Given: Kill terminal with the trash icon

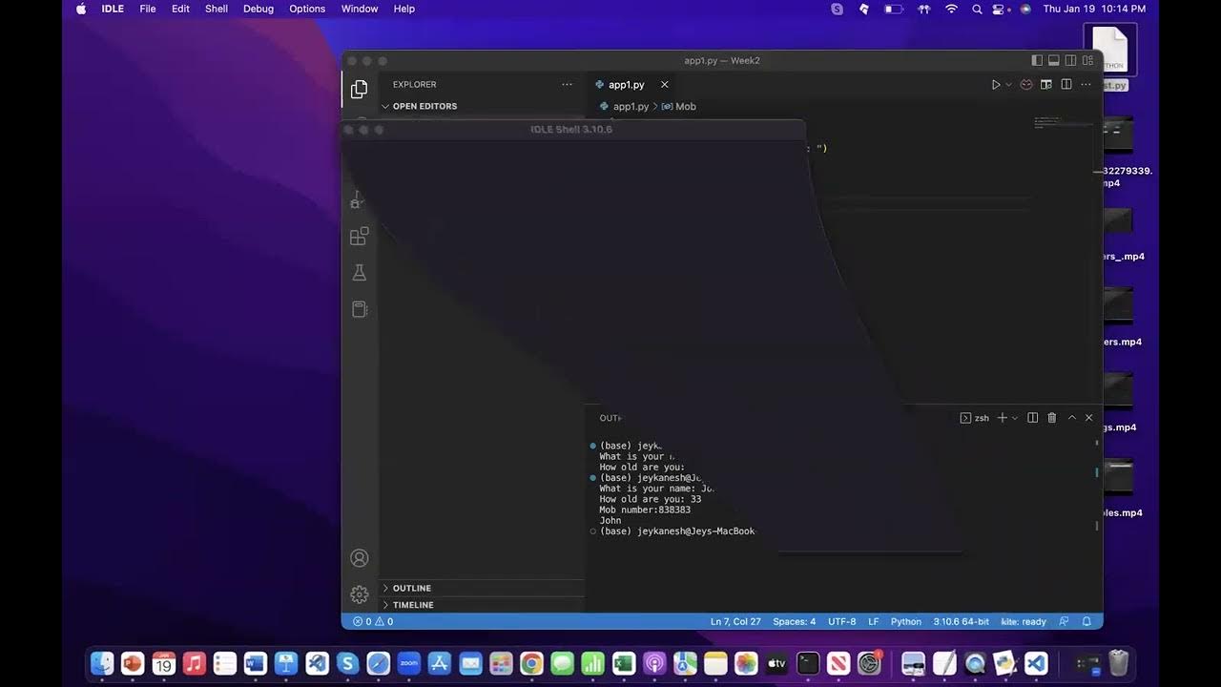Looking at the screenshot, I should click(x=1052, y=418).
